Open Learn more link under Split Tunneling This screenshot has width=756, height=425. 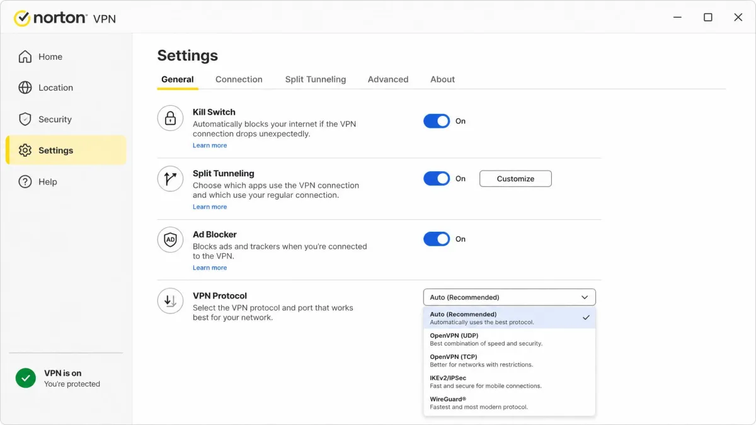tap(210, 207)
